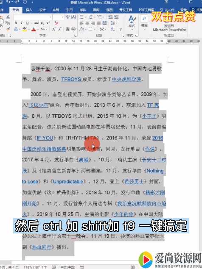202x269 pixels.
Task: Click the Tell Me lightbulb search box
Action: point(168,10)
